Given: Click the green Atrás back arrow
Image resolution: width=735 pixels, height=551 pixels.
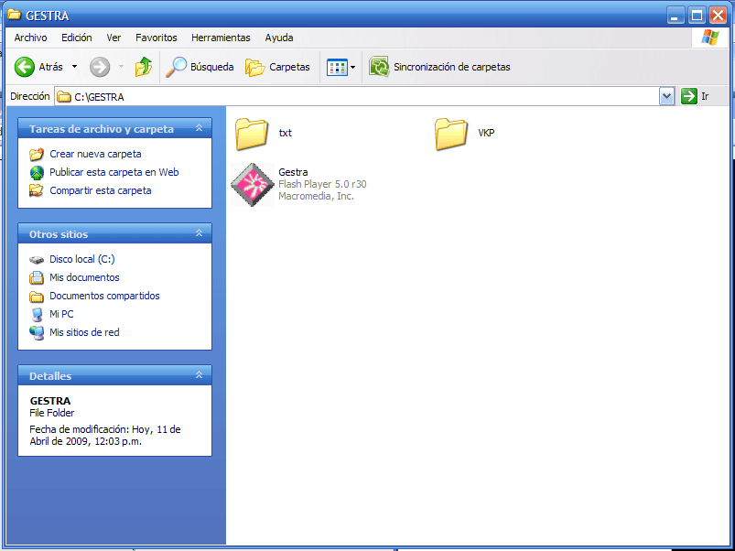Looking at the screenshot, I should [25, 67].
